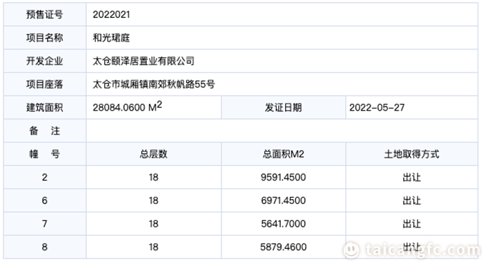483x262 pixels.
Task: Click the total area 6971.4500
Action: 284,200
